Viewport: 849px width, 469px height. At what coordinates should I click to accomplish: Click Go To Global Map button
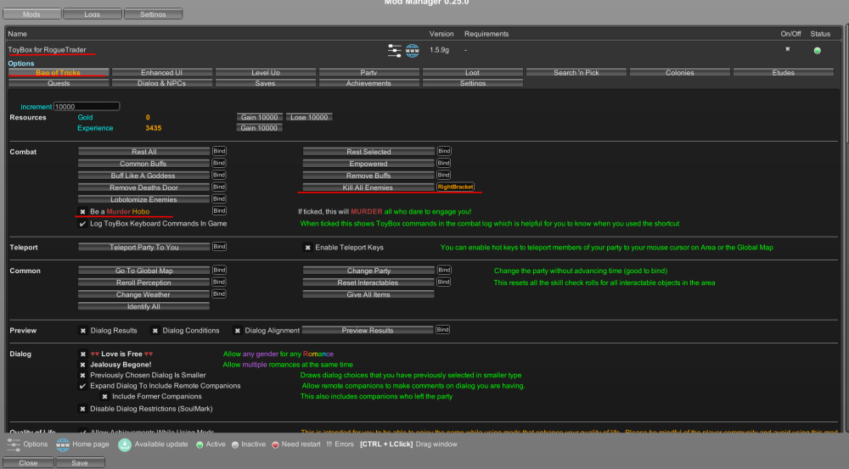pyautogui.click(x=144, y=271)
